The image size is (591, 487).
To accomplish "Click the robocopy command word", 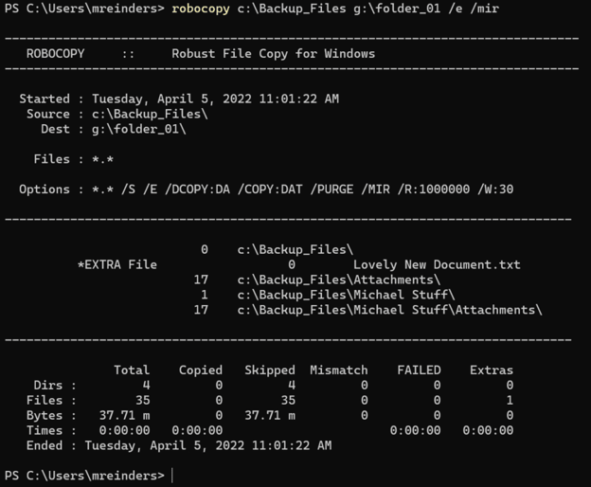I will pos(201,9).
